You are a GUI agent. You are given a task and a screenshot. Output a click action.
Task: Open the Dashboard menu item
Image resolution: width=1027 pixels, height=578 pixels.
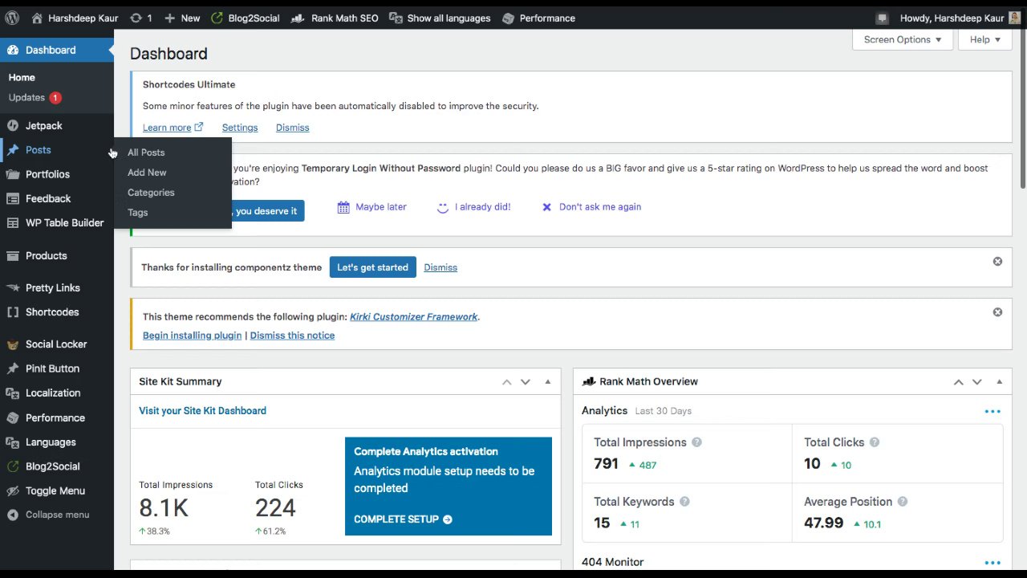click(x=57, y=50)
